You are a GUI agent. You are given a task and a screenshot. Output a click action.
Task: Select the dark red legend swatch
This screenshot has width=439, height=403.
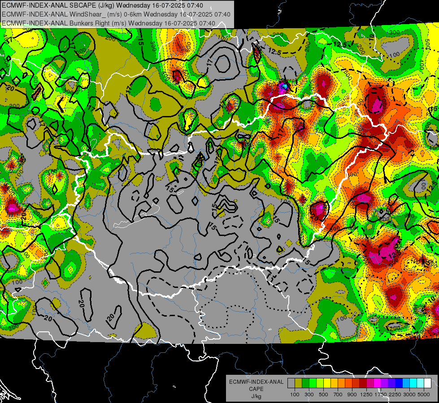[363, 383]
